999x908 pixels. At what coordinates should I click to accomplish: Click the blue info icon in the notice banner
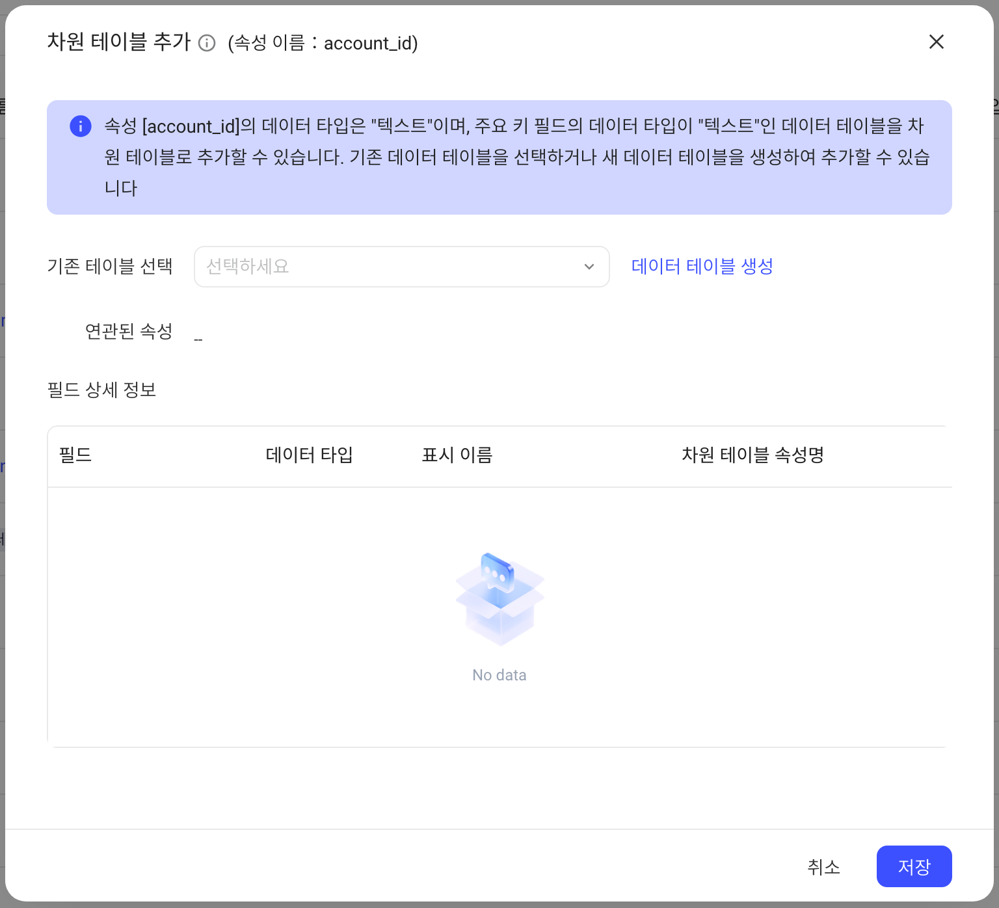pyautogui.click(x=81, y=126)
